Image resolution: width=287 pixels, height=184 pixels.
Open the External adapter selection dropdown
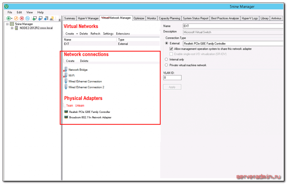(x=282, y=43)
